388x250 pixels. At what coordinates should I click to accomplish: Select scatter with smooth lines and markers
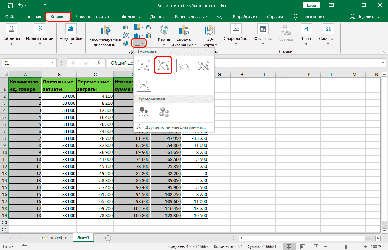click(x=163, y=65)
